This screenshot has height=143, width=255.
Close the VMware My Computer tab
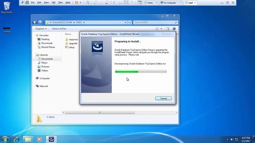(x=180, y=3)
